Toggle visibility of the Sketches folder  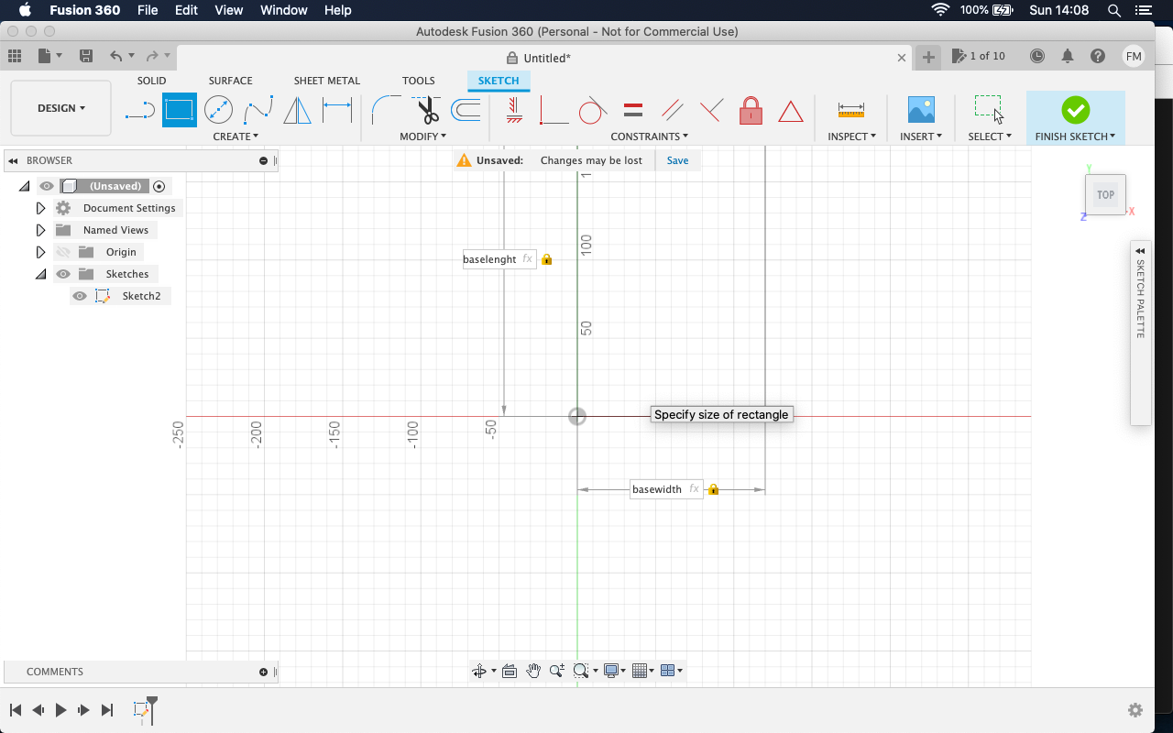[63, 274]
